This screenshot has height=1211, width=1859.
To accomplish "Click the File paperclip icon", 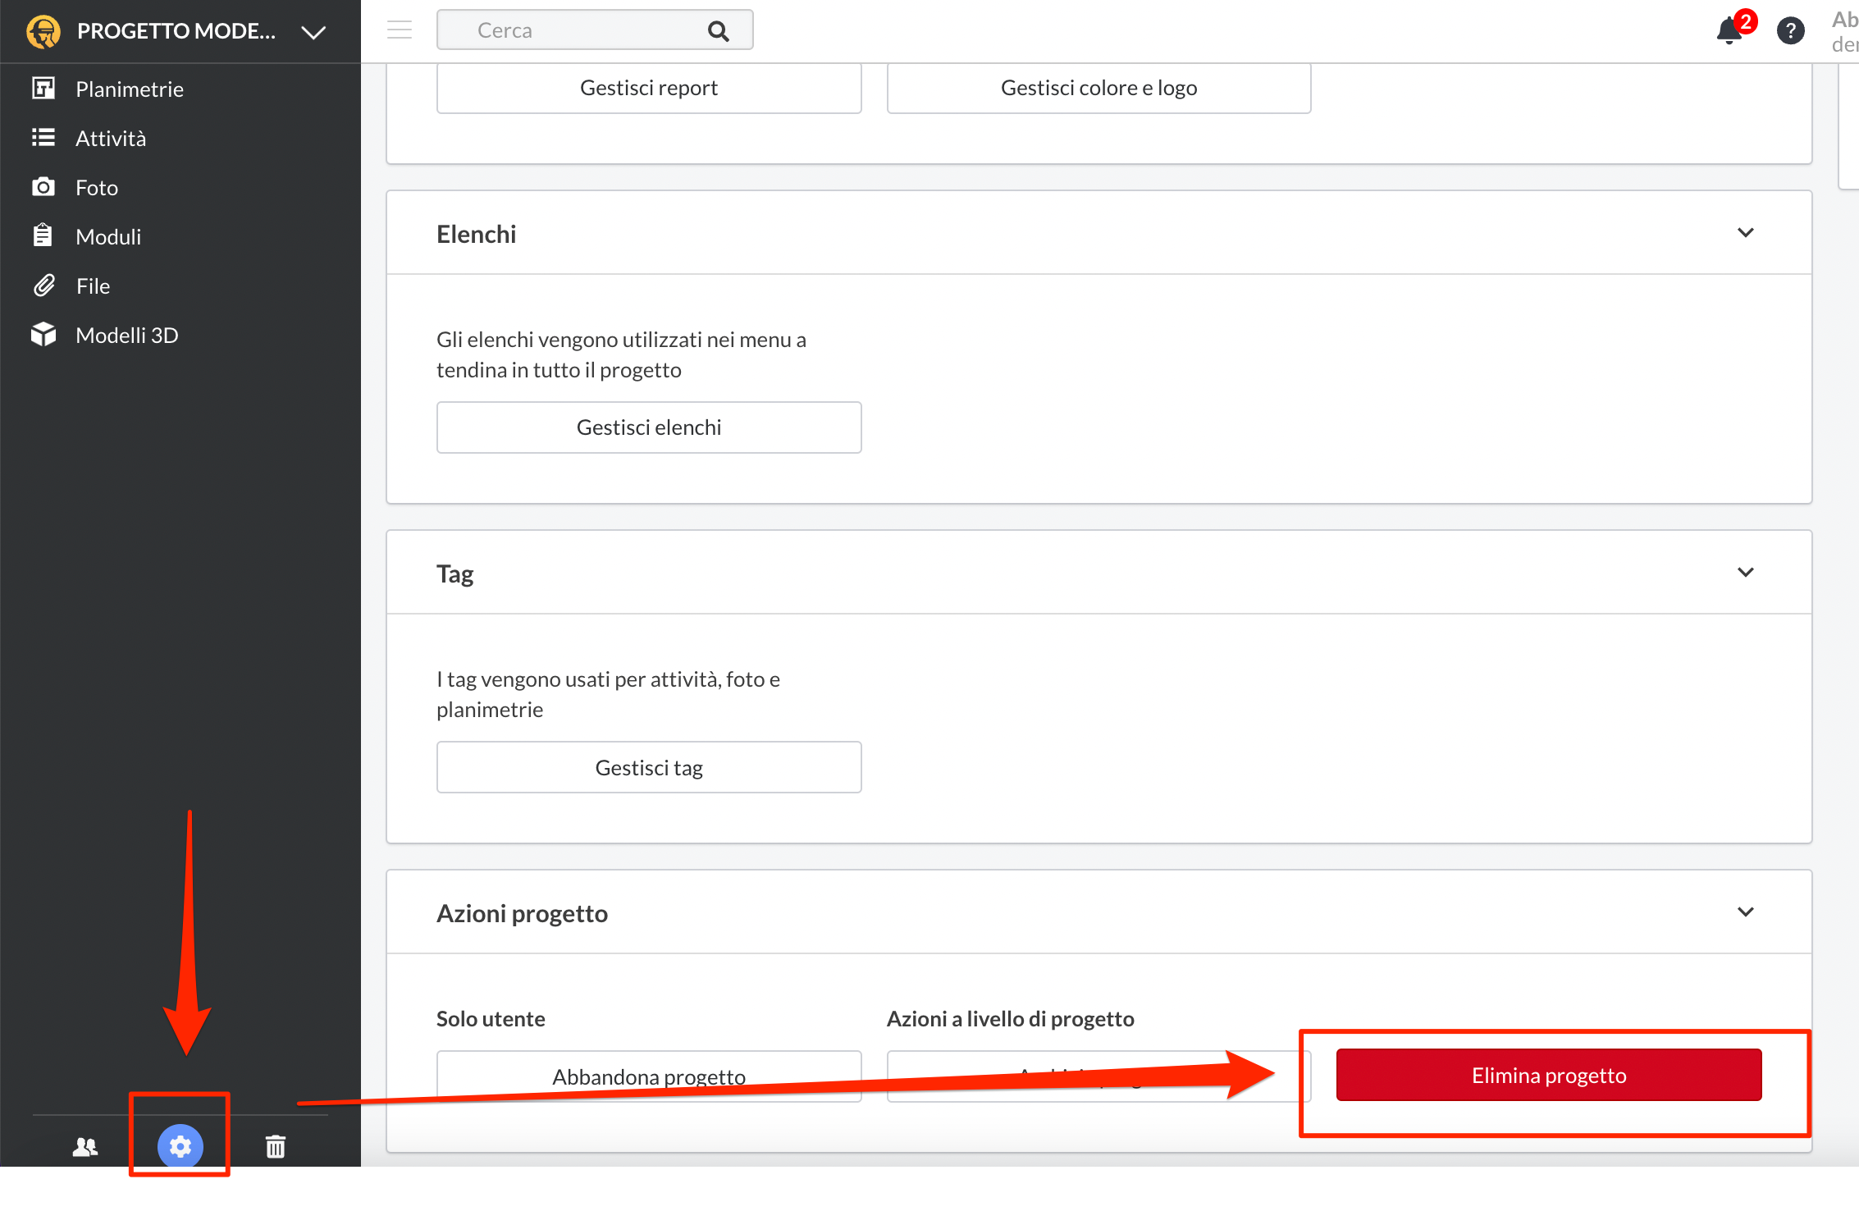I will point(43,286).
